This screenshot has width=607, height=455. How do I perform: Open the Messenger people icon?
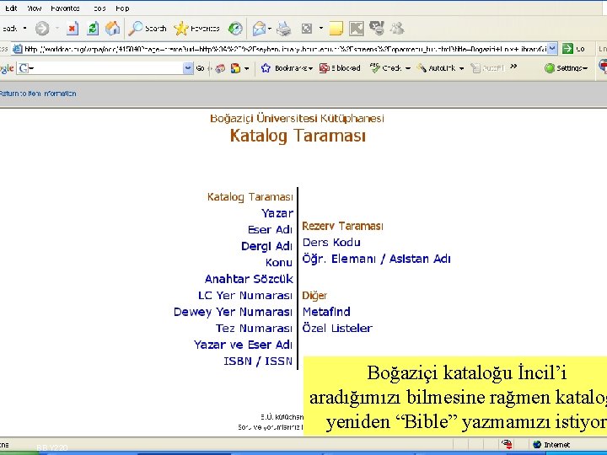coord(397,29)
